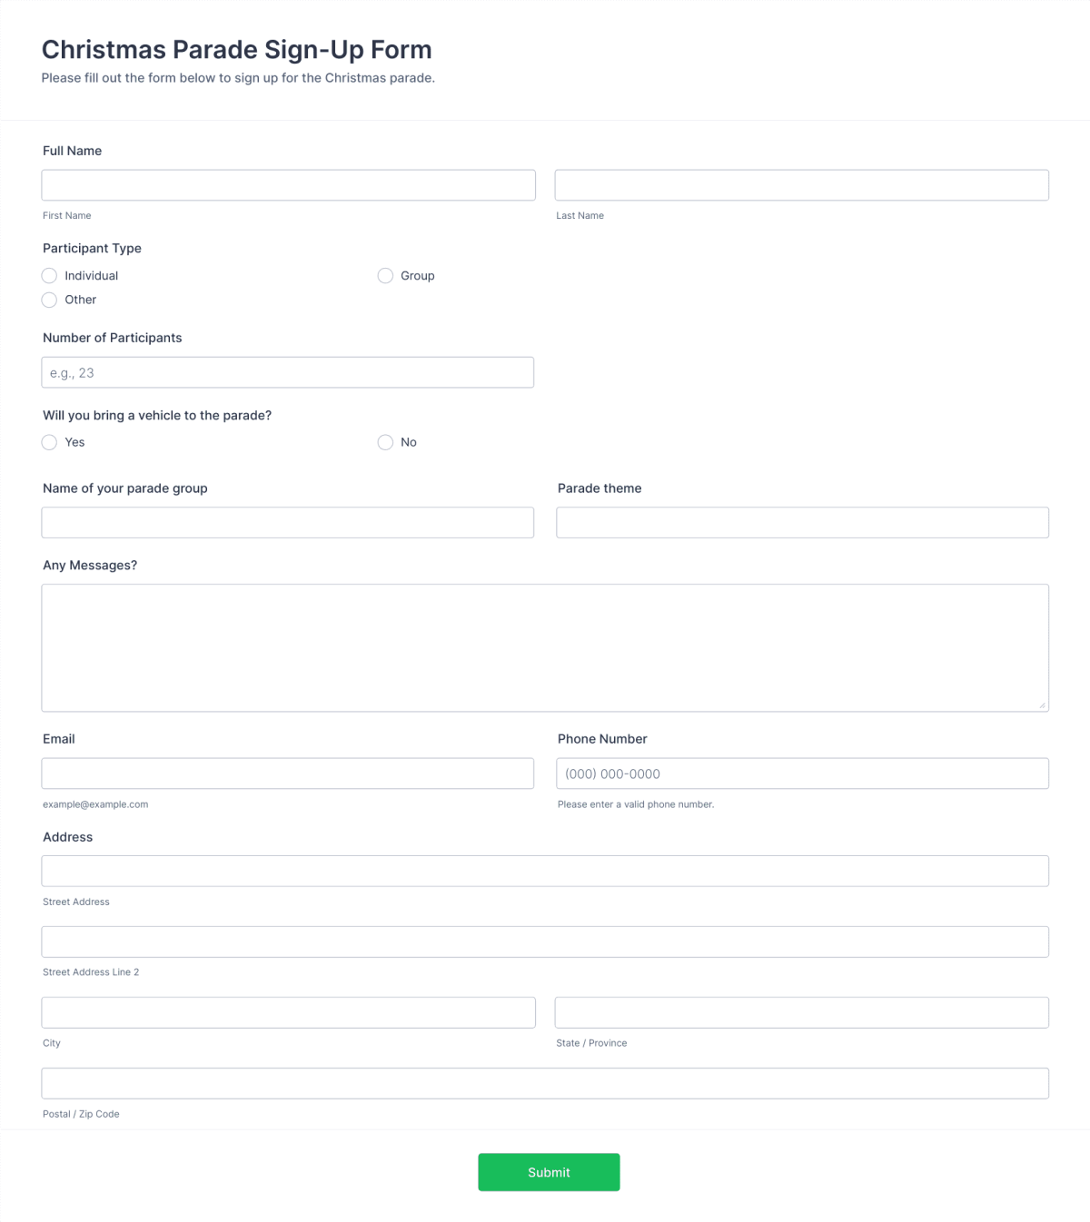Viewport: 1090px width, 1222px height.
Task: Click the Street Address Line 2 field
Action: pyautogui.click(x=545, y=941)
